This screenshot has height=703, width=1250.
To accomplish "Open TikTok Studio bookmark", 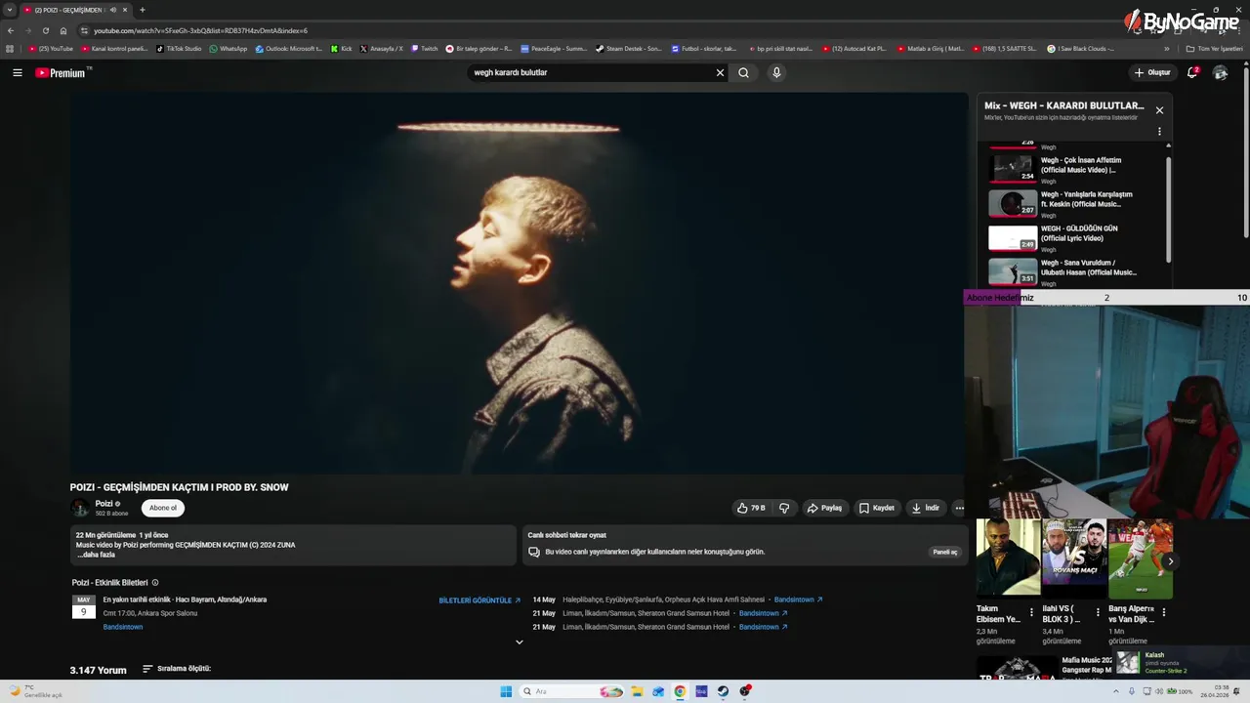I will tap(179, 48).
